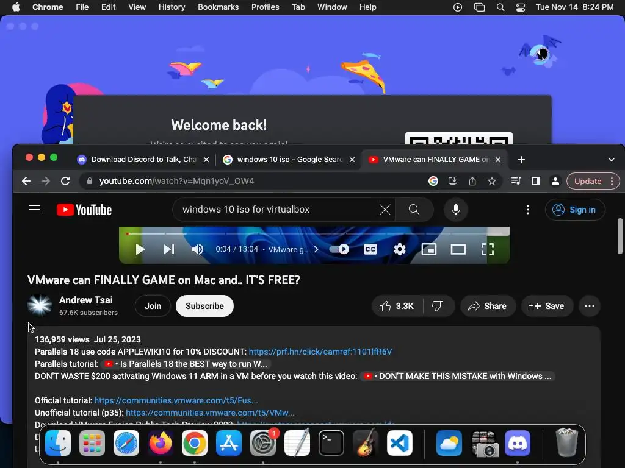Click the Sign in button
The height and width of the screenshot is (468, 625).
575,210
